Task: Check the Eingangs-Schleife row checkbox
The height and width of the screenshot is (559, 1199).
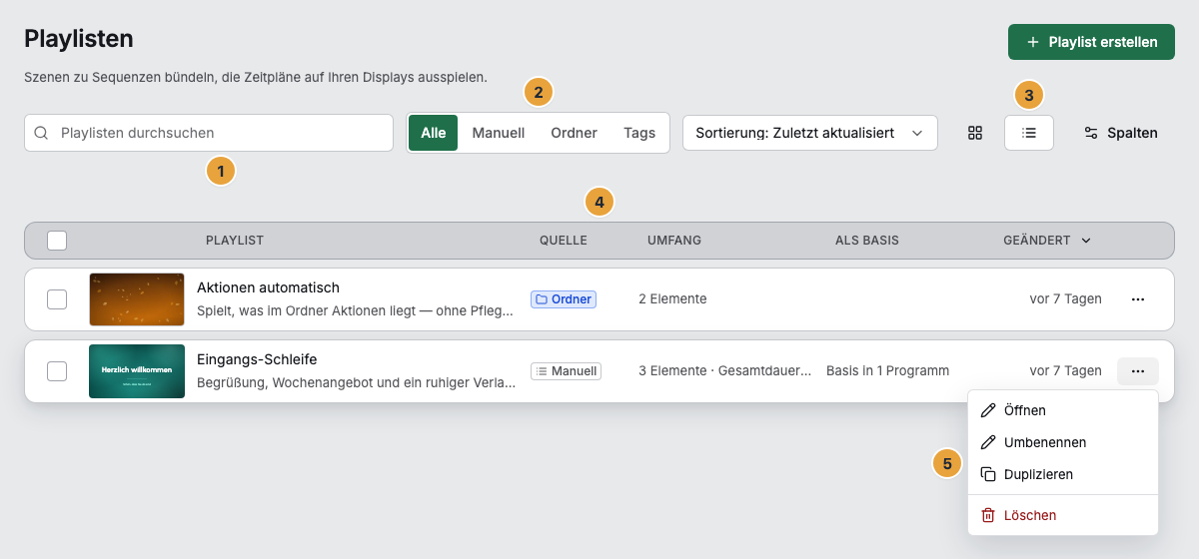Action: pyautogui.click(x=57, y=371)
